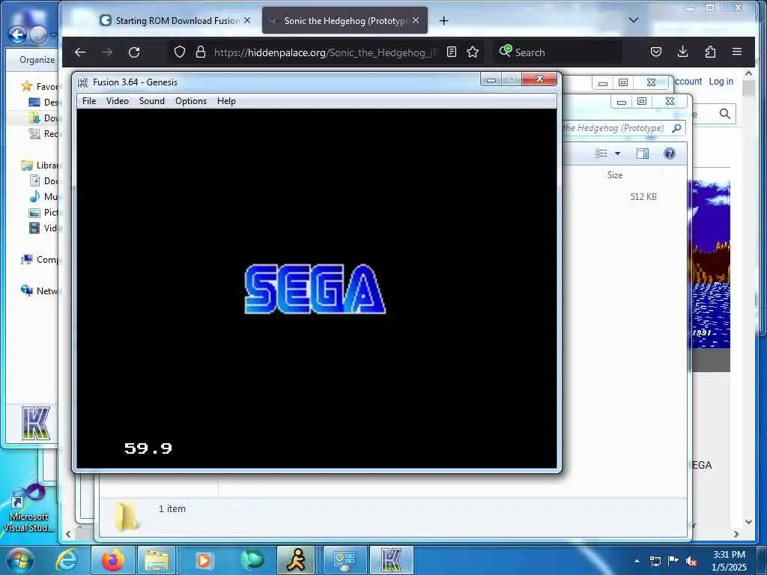The height and width of the screenshot is (575, 767).
Task: Toggle Firefox reader view
Action: (452, 52)
